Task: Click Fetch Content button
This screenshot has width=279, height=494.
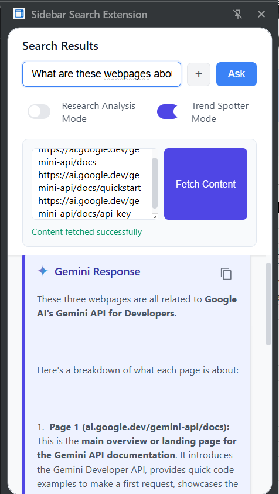Action: (206, 184)
